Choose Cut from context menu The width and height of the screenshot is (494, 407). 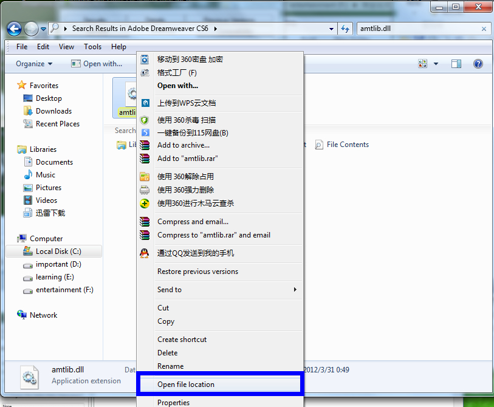coord(221,308)
